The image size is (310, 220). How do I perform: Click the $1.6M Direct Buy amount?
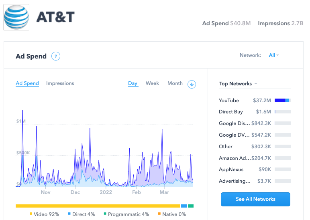point(263,112)
